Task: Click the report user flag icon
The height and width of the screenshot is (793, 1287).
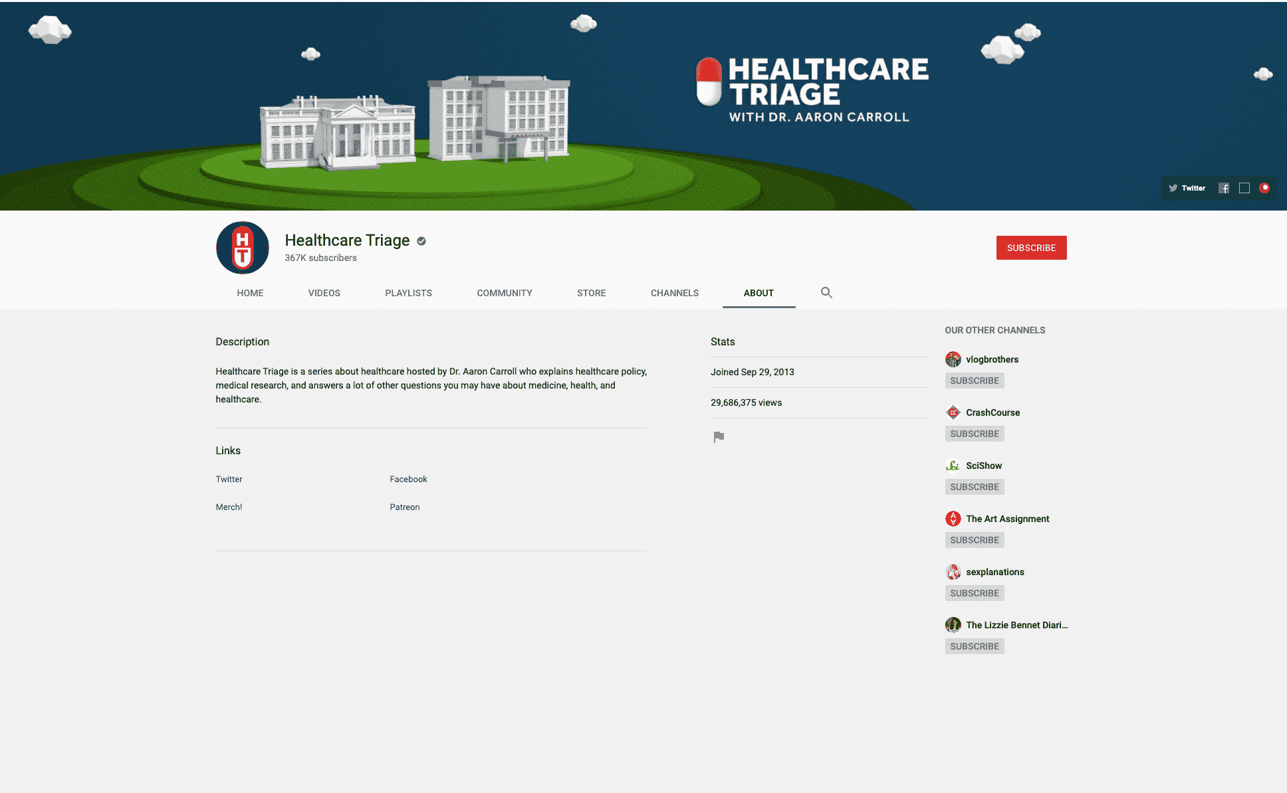Action: pyautogui.click(x=719, y=437)
